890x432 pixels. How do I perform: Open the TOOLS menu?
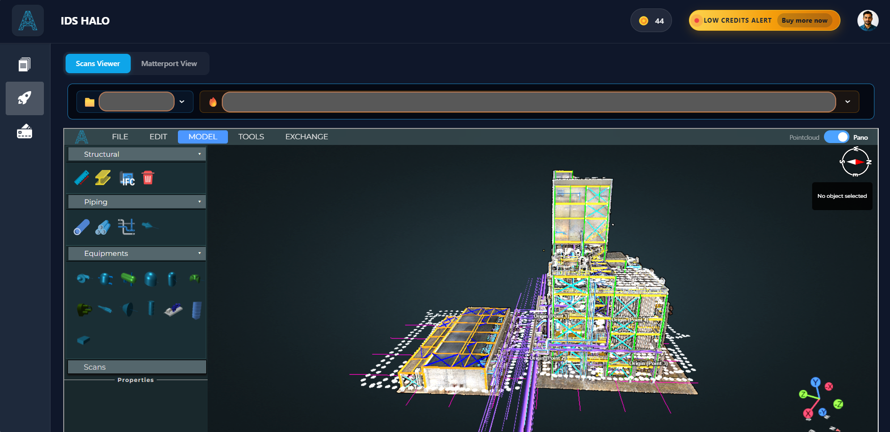tap(251, 136)
